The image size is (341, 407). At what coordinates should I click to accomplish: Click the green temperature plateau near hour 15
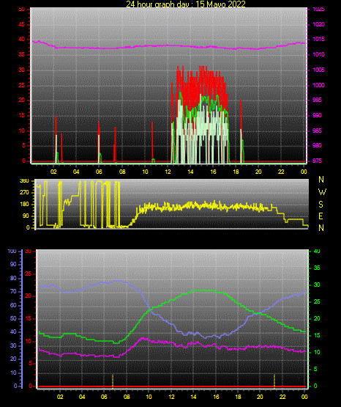pos(203,290)
